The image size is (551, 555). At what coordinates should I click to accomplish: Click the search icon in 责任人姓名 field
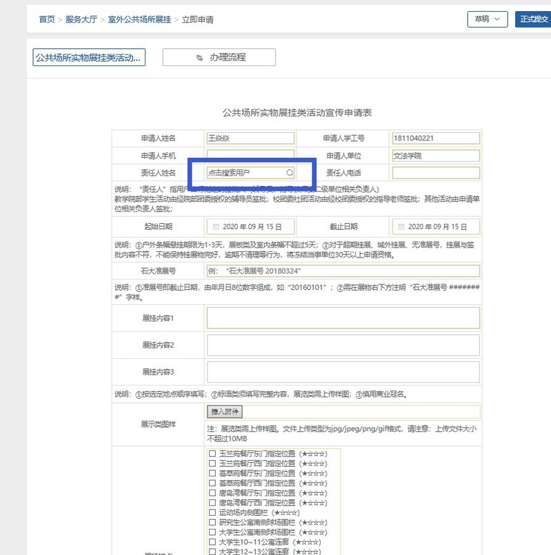[x=290, y=173]
